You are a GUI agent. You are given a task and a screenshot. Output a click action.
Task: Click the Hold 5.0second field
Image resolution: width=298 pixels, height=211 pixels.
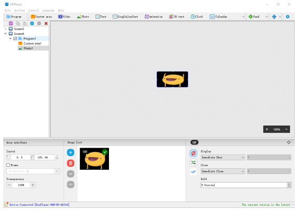(244, 185)
